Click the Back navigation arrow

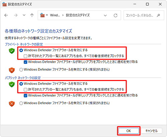click(x=6, y=15)
